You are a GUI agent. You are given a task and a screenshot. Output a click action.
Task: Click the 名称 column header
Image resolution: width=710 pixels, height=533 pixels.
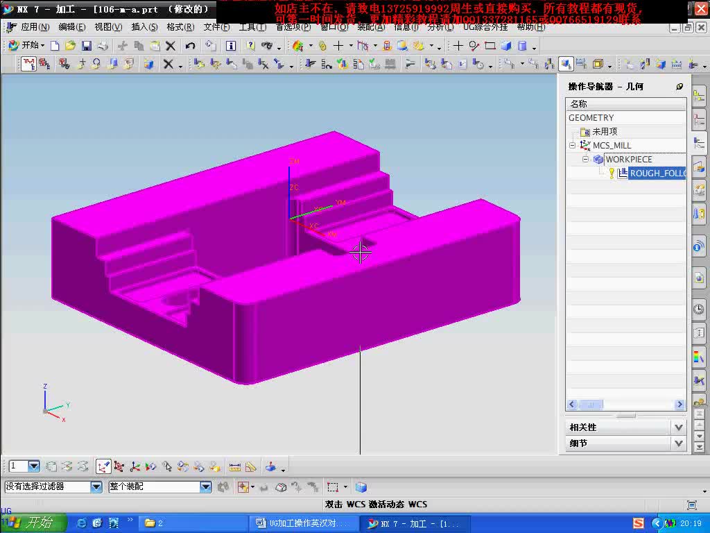(626, 104)
